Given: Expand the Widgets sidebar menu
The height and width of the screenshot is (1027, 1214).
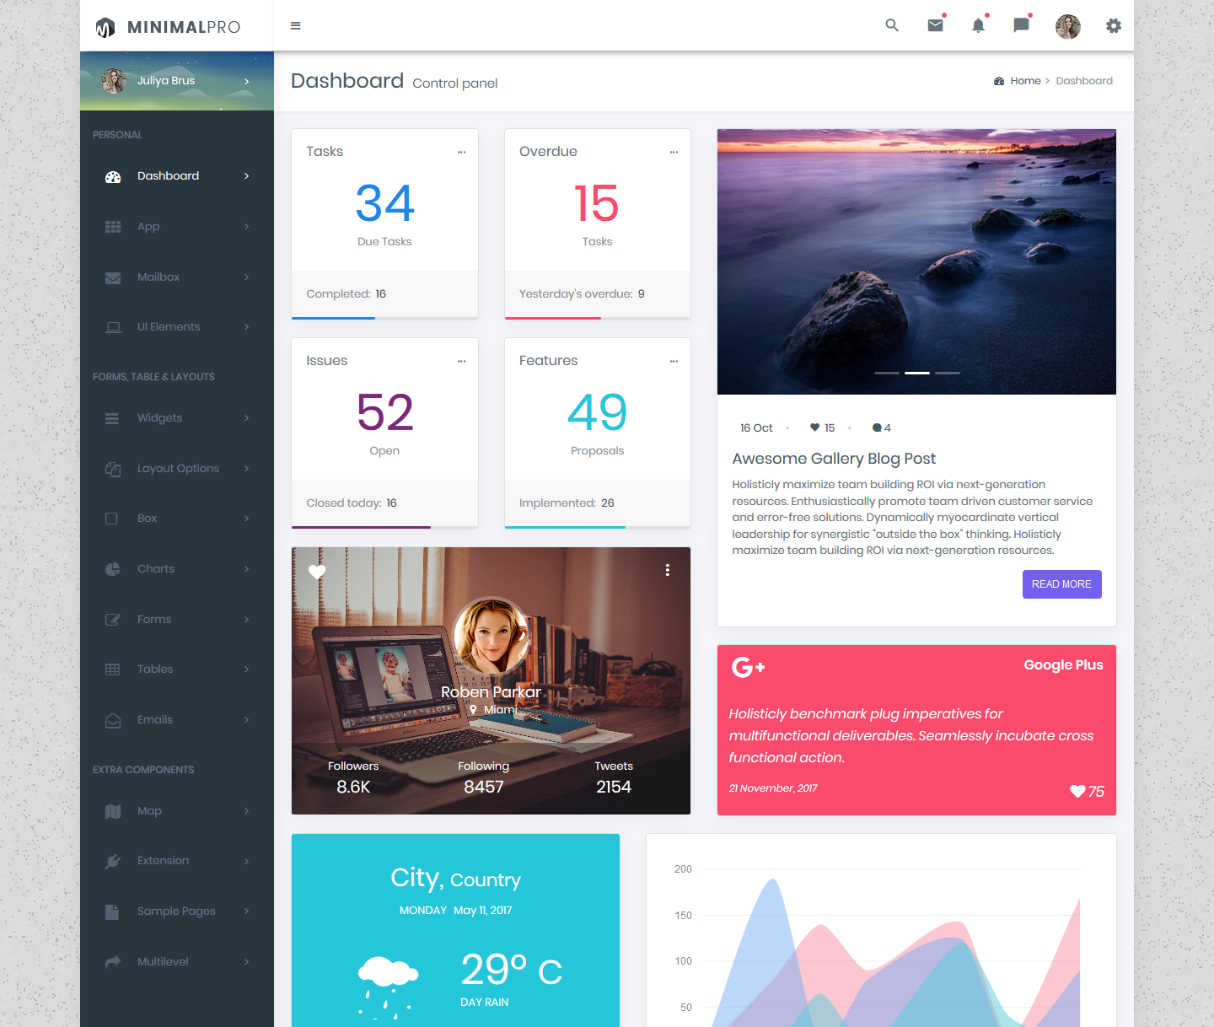Looking at the screenshot, I should tap(177, 418).
